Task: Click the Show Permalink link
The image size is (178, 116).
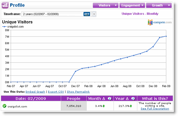Action: 78,92
